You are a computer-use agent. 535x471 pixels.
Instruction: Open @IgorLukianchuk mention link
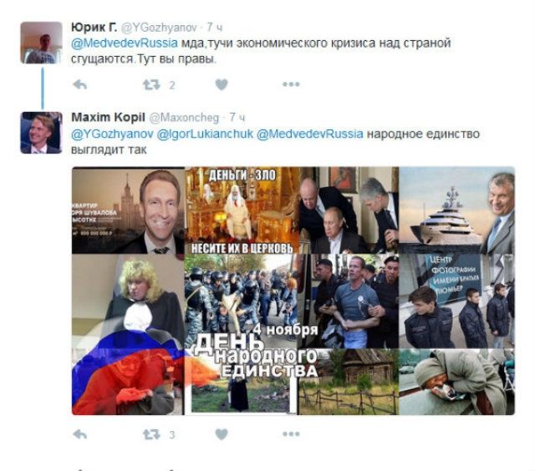click(205, 134)
